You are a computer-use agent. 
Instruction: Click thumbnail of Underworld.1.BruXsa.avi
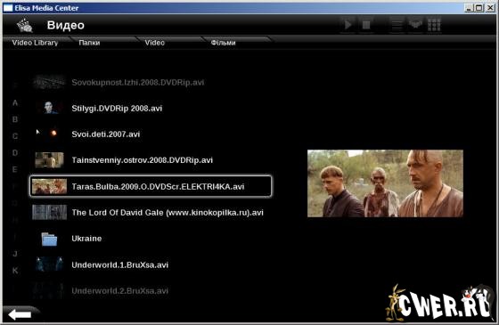click(x=49, y=264)
